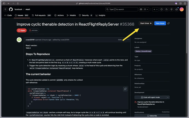Click the 'Type' sidebar heading

[136, 57]
